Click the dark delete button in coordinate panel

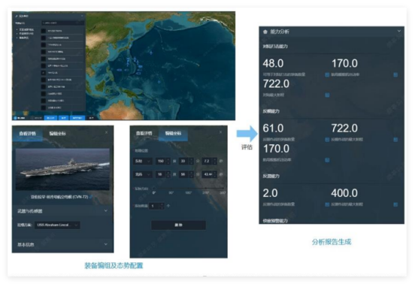tap(178, 225)
